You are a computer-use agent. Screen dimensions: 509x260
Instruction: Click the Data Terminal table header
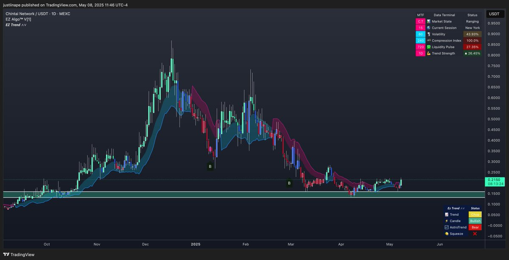pyautogui.click(x=444, y=15)
